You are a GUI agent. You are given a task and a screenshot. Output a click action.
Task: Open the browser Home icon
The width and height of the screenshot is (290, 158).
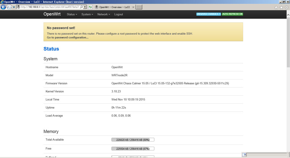[x=276, y=7]
